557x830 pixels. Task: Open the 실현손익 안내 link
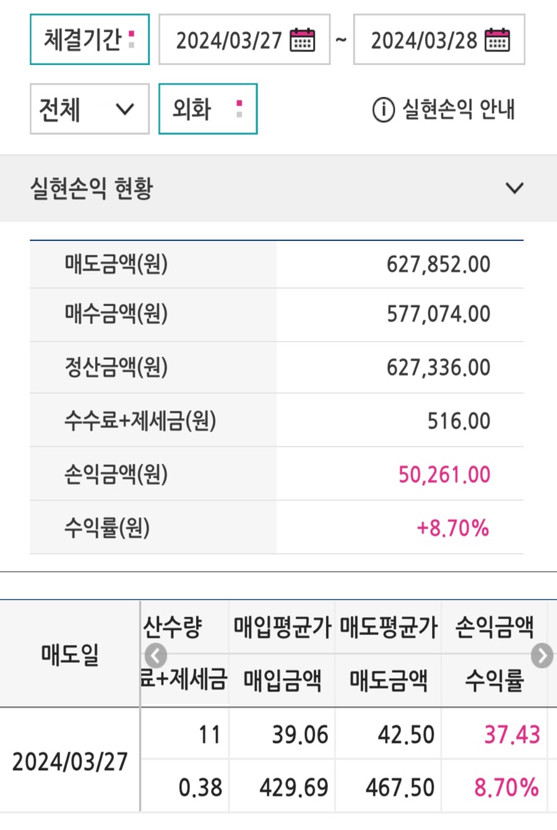click(x=459, y=110)
